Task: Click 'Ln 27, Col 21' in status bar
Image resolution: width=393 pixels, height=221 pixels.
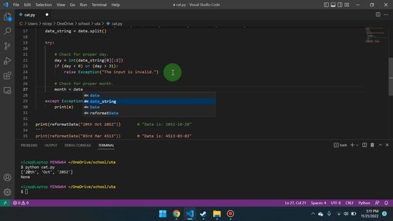Action: (295, 203)
